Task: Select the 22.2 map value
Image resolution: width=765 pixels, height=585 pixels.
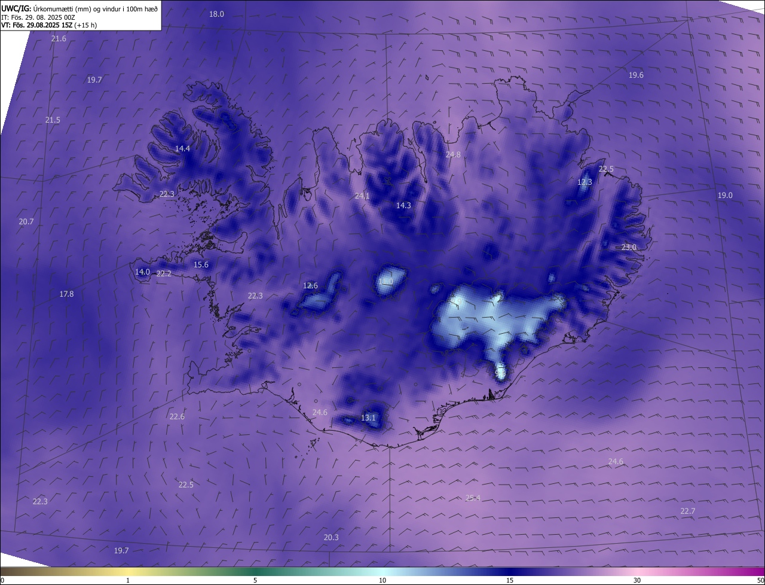Action: pos(164,273)
